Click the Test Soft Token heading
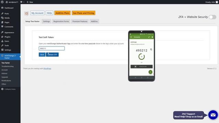 (x=46, y=37)
